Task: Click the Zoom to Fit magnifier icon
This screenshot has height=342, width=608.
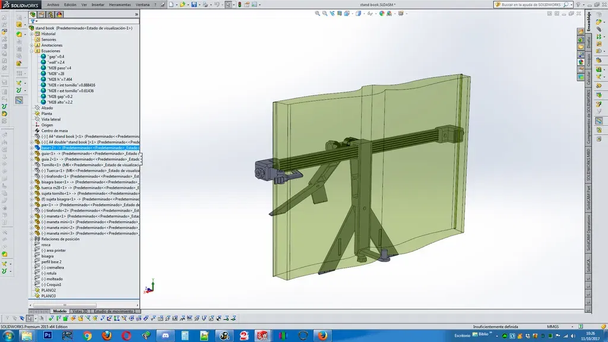Action: (316, 14)
